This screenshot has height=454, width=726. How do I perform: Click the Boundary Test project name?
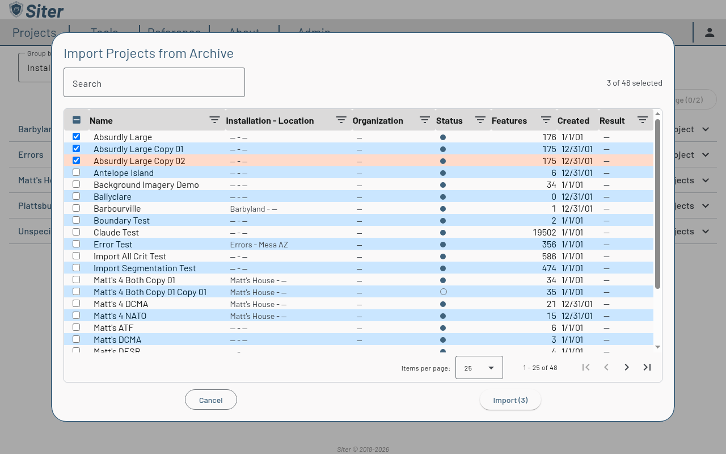(122, 221)
